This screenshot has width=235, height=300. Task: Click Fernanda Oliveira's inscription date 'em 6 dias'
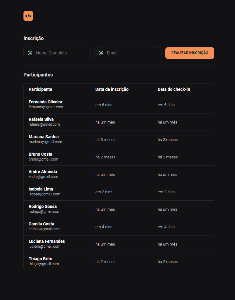point(104,105)
